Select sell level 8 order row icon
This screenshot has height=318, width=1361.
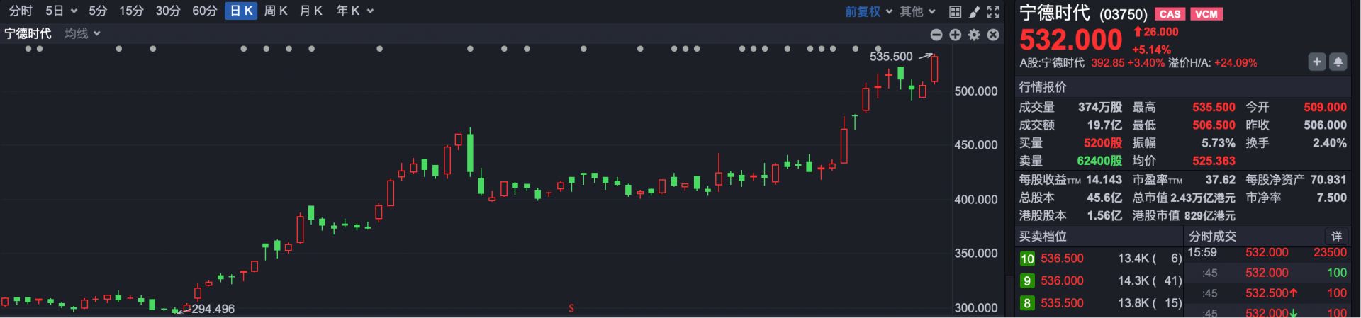tap(1027, 303)
